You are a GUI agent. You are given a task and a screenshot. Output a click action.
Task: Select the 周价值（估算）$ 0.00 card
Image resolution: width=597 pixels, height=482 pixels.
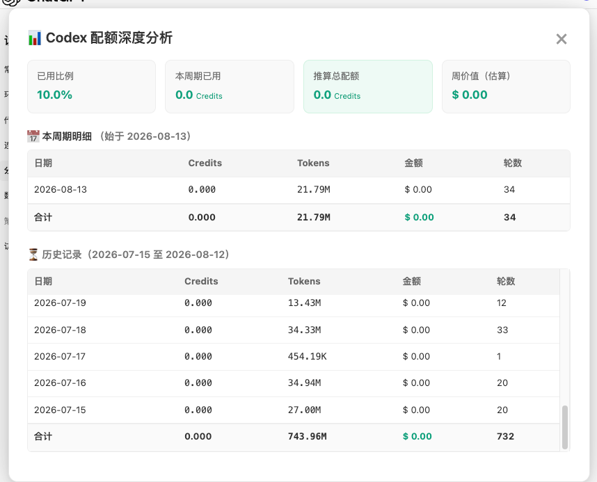506,86
